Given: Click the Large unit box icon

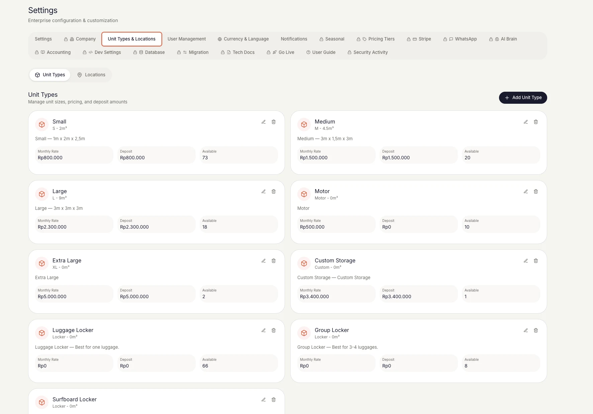Looking at the screenshot, I should coord(42,194).
